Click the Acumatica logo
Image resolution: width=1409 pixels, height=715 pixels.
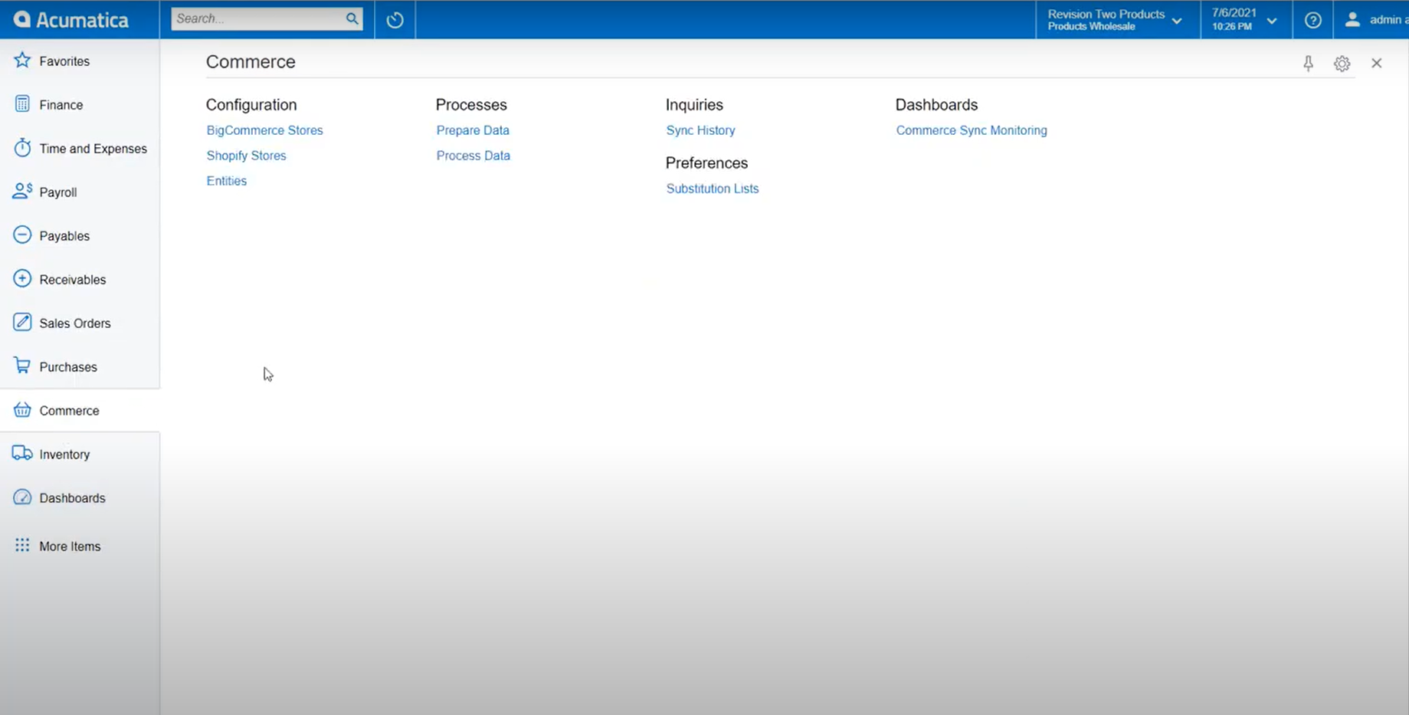(x=71, y=20)
